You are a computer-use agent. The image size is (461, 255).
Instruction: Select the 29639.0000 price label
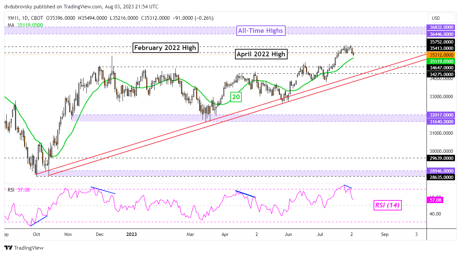tap(441, 158)
